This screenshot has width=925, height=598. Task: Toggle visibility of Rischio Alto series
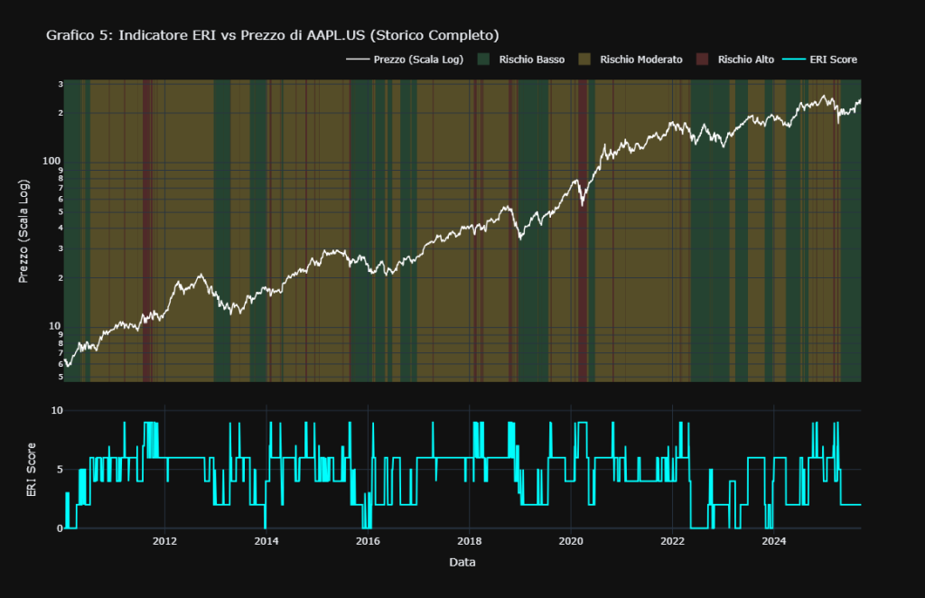pos(745,60)
